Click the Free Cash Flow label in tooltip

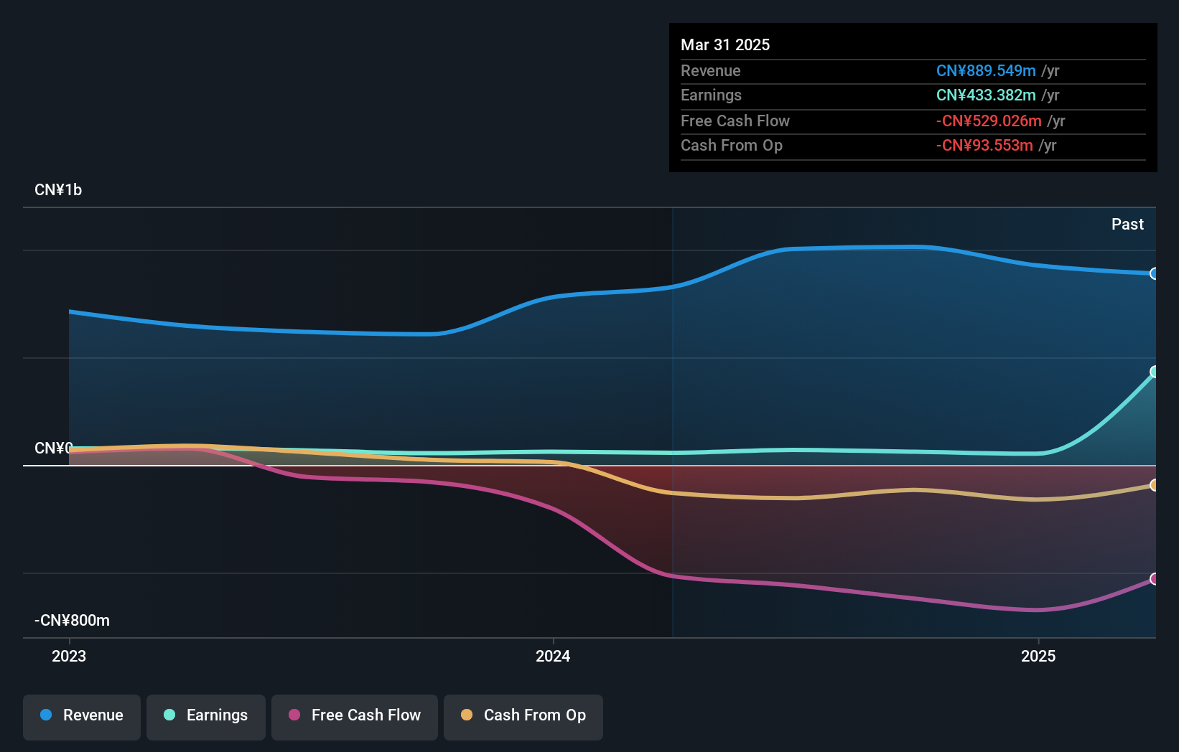(x=735, y=121)
